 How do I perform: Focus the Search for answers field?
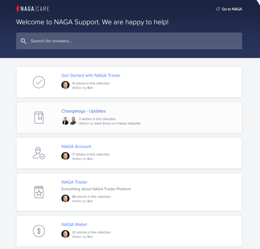tap(129, 41)
